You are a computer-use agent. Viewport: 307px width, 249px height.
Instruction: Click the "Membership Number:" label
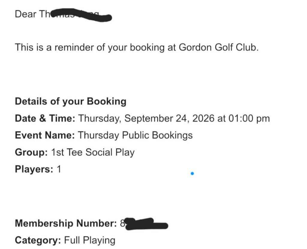click(x=66, y=223)
